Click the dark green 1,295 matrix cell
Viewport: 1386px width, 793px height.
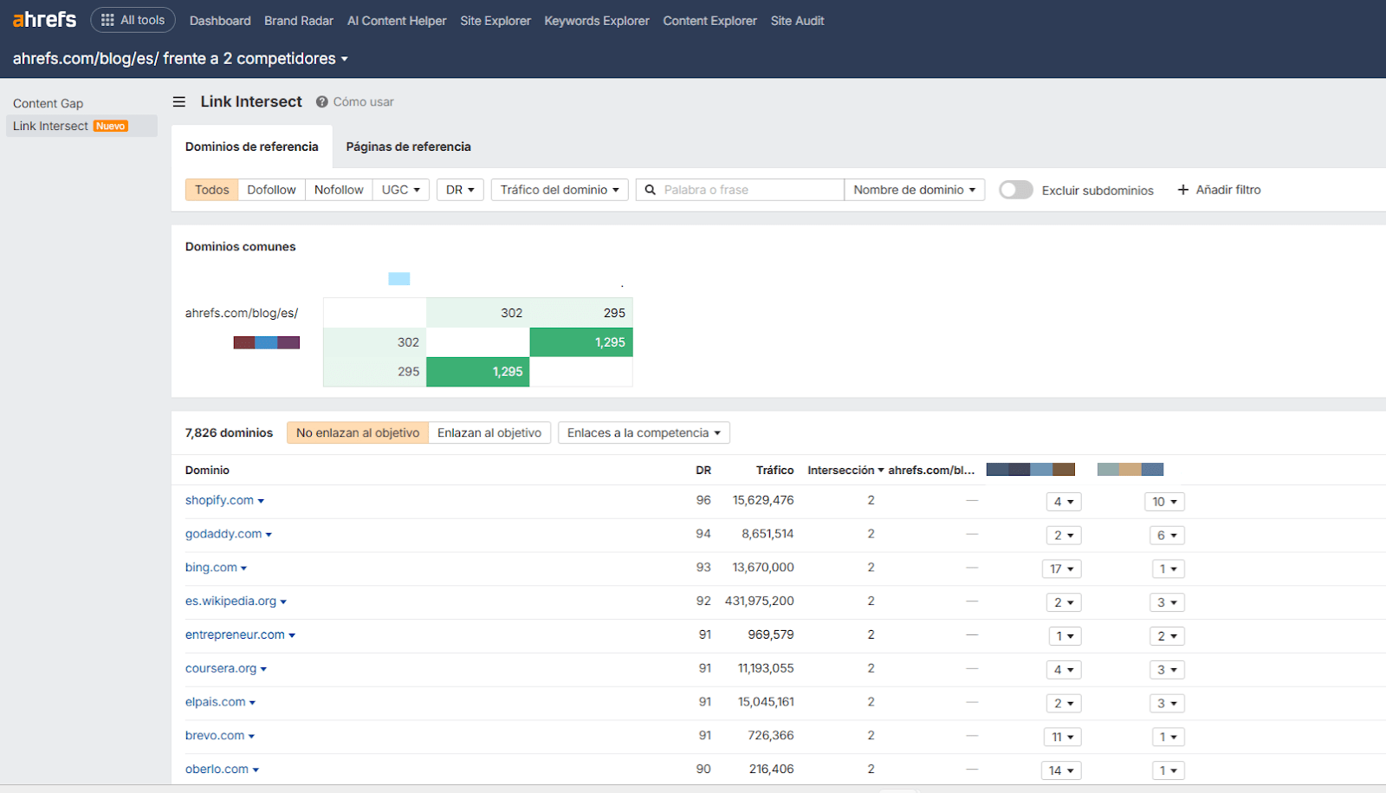(581, 342)
